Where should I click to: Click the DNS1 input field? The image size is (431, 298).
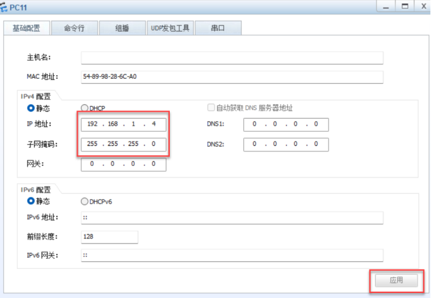point(285,125)
